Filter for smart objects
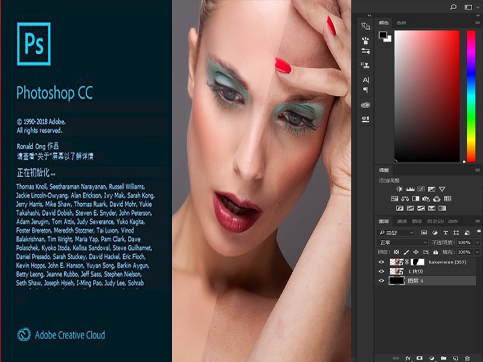 pyautogui.click(x=467, y=233)
